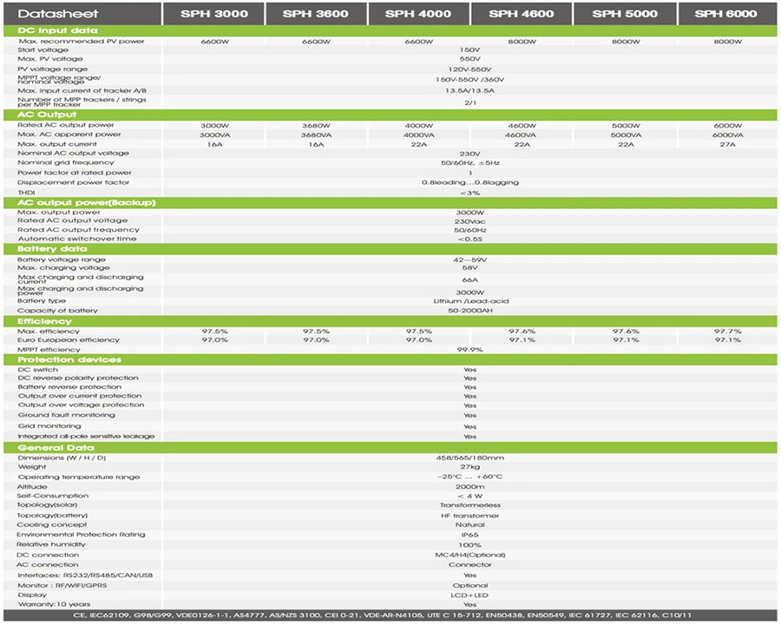Image resolution: width=781 pixels, height=625 pixels.
Task: Click the "3680W" rated AC output value
Action: tap(316, 126)
